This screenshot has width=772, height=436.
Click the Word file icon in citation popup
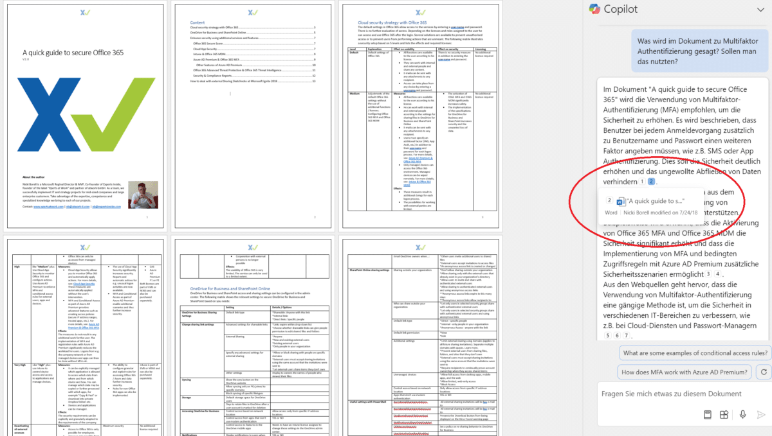(621, 202)
